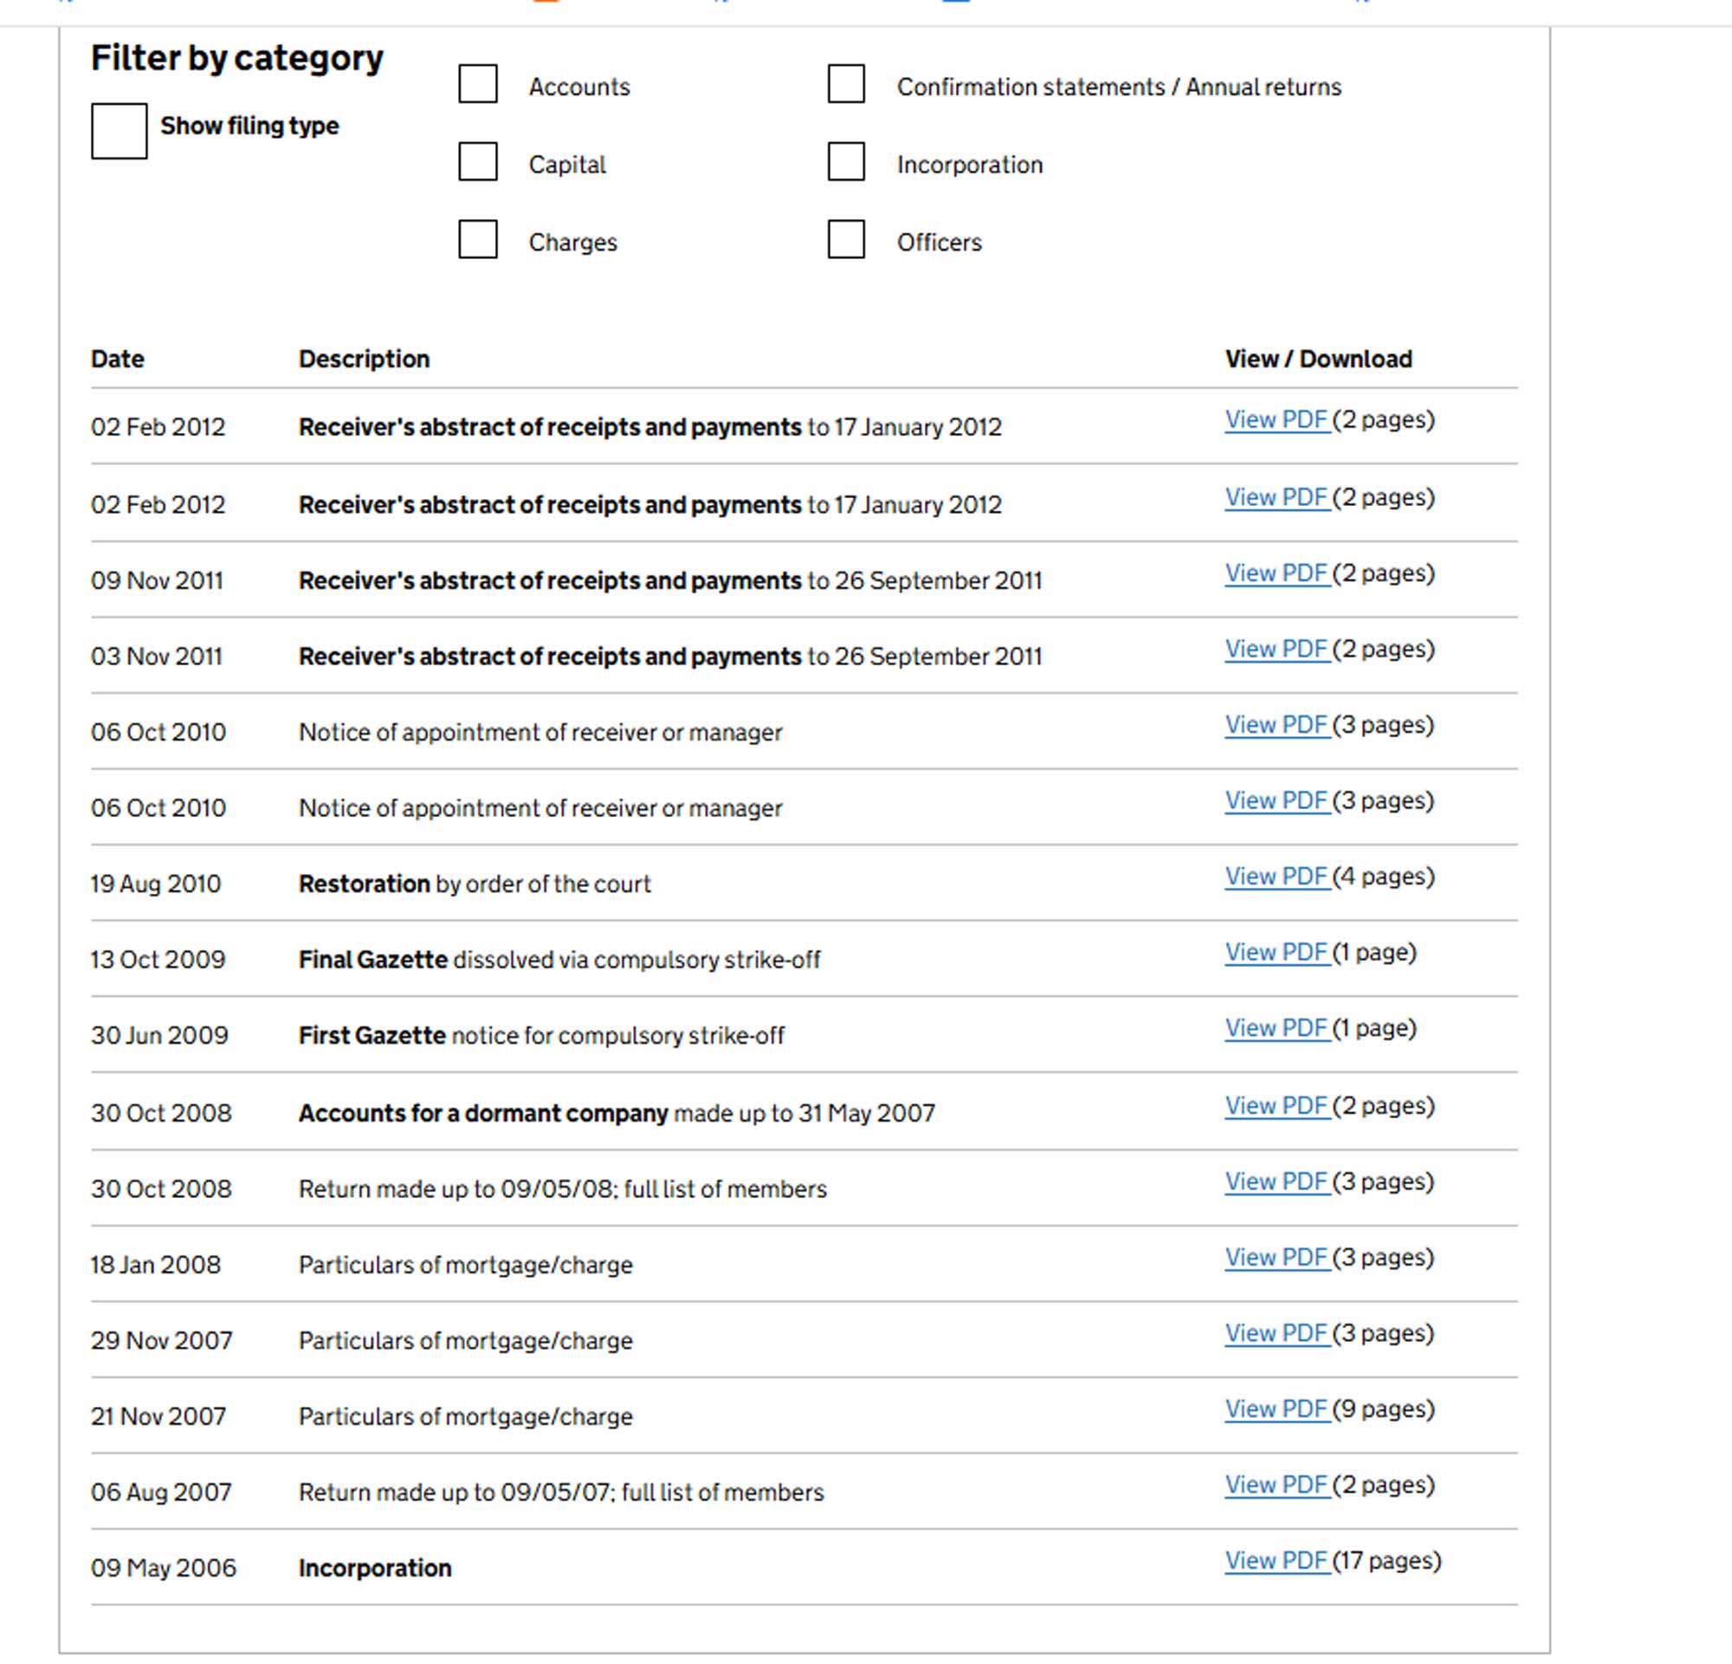Tick the Confirmation statements / Annual returns checkbox

coord(847,84)
